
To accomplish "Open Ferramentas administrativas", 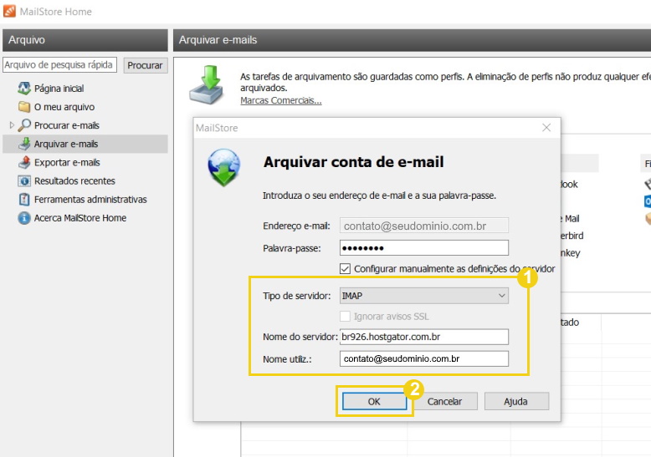I will click(x=90, y=200).
